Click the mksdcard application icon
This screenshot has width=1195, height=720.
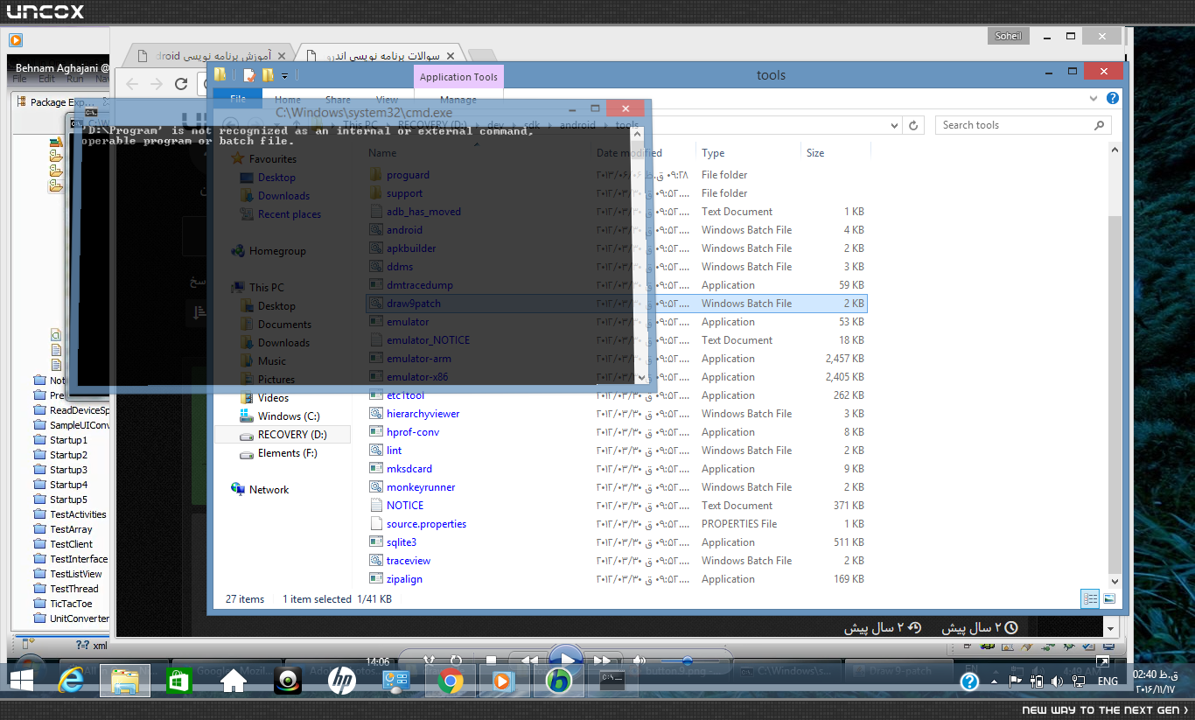375,469
